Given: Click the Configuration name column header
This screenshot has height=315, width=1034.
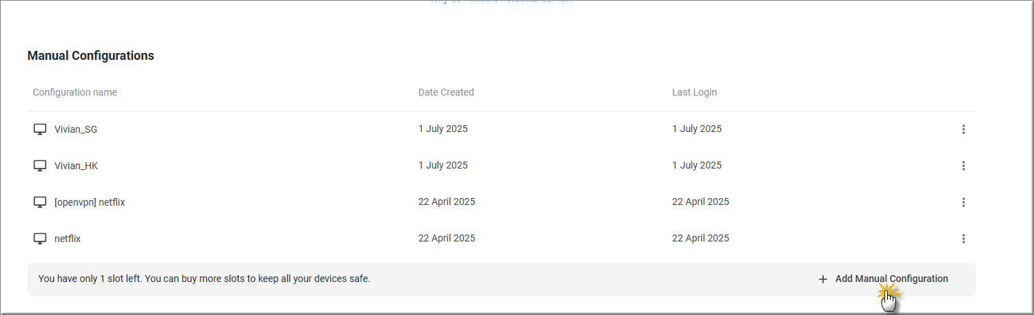Looking at the screenshot, I should pos(75,92).
